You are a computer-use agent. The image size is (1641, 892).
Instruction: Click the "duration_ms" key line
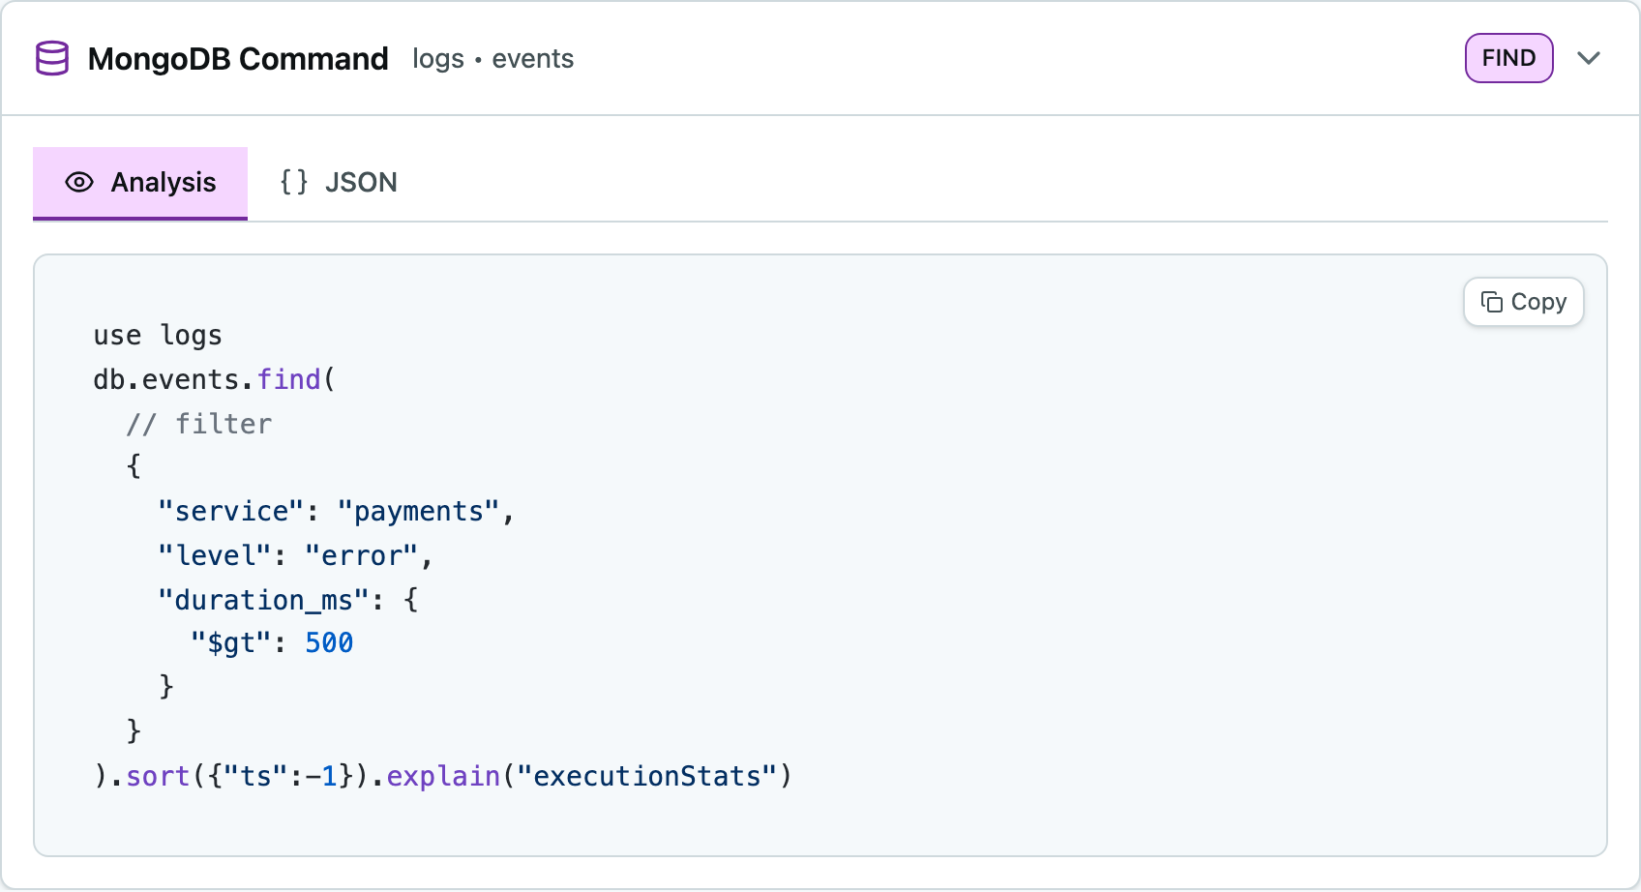coord(288,600)
